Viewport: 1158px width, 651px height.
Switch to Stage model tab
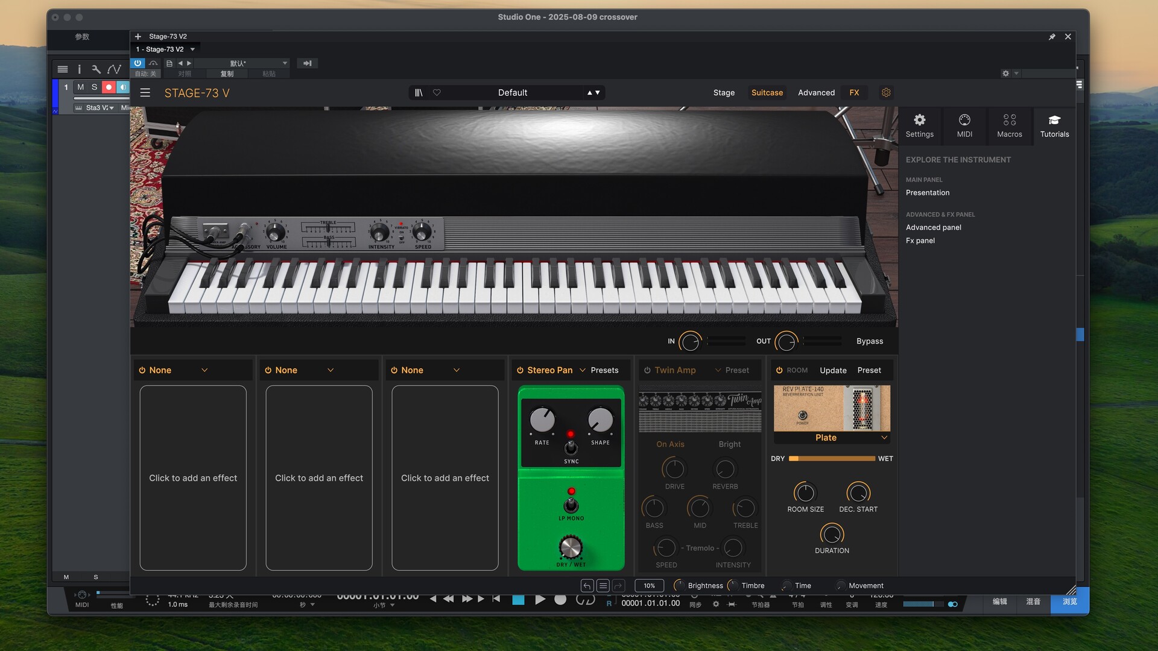pos(724,93)
